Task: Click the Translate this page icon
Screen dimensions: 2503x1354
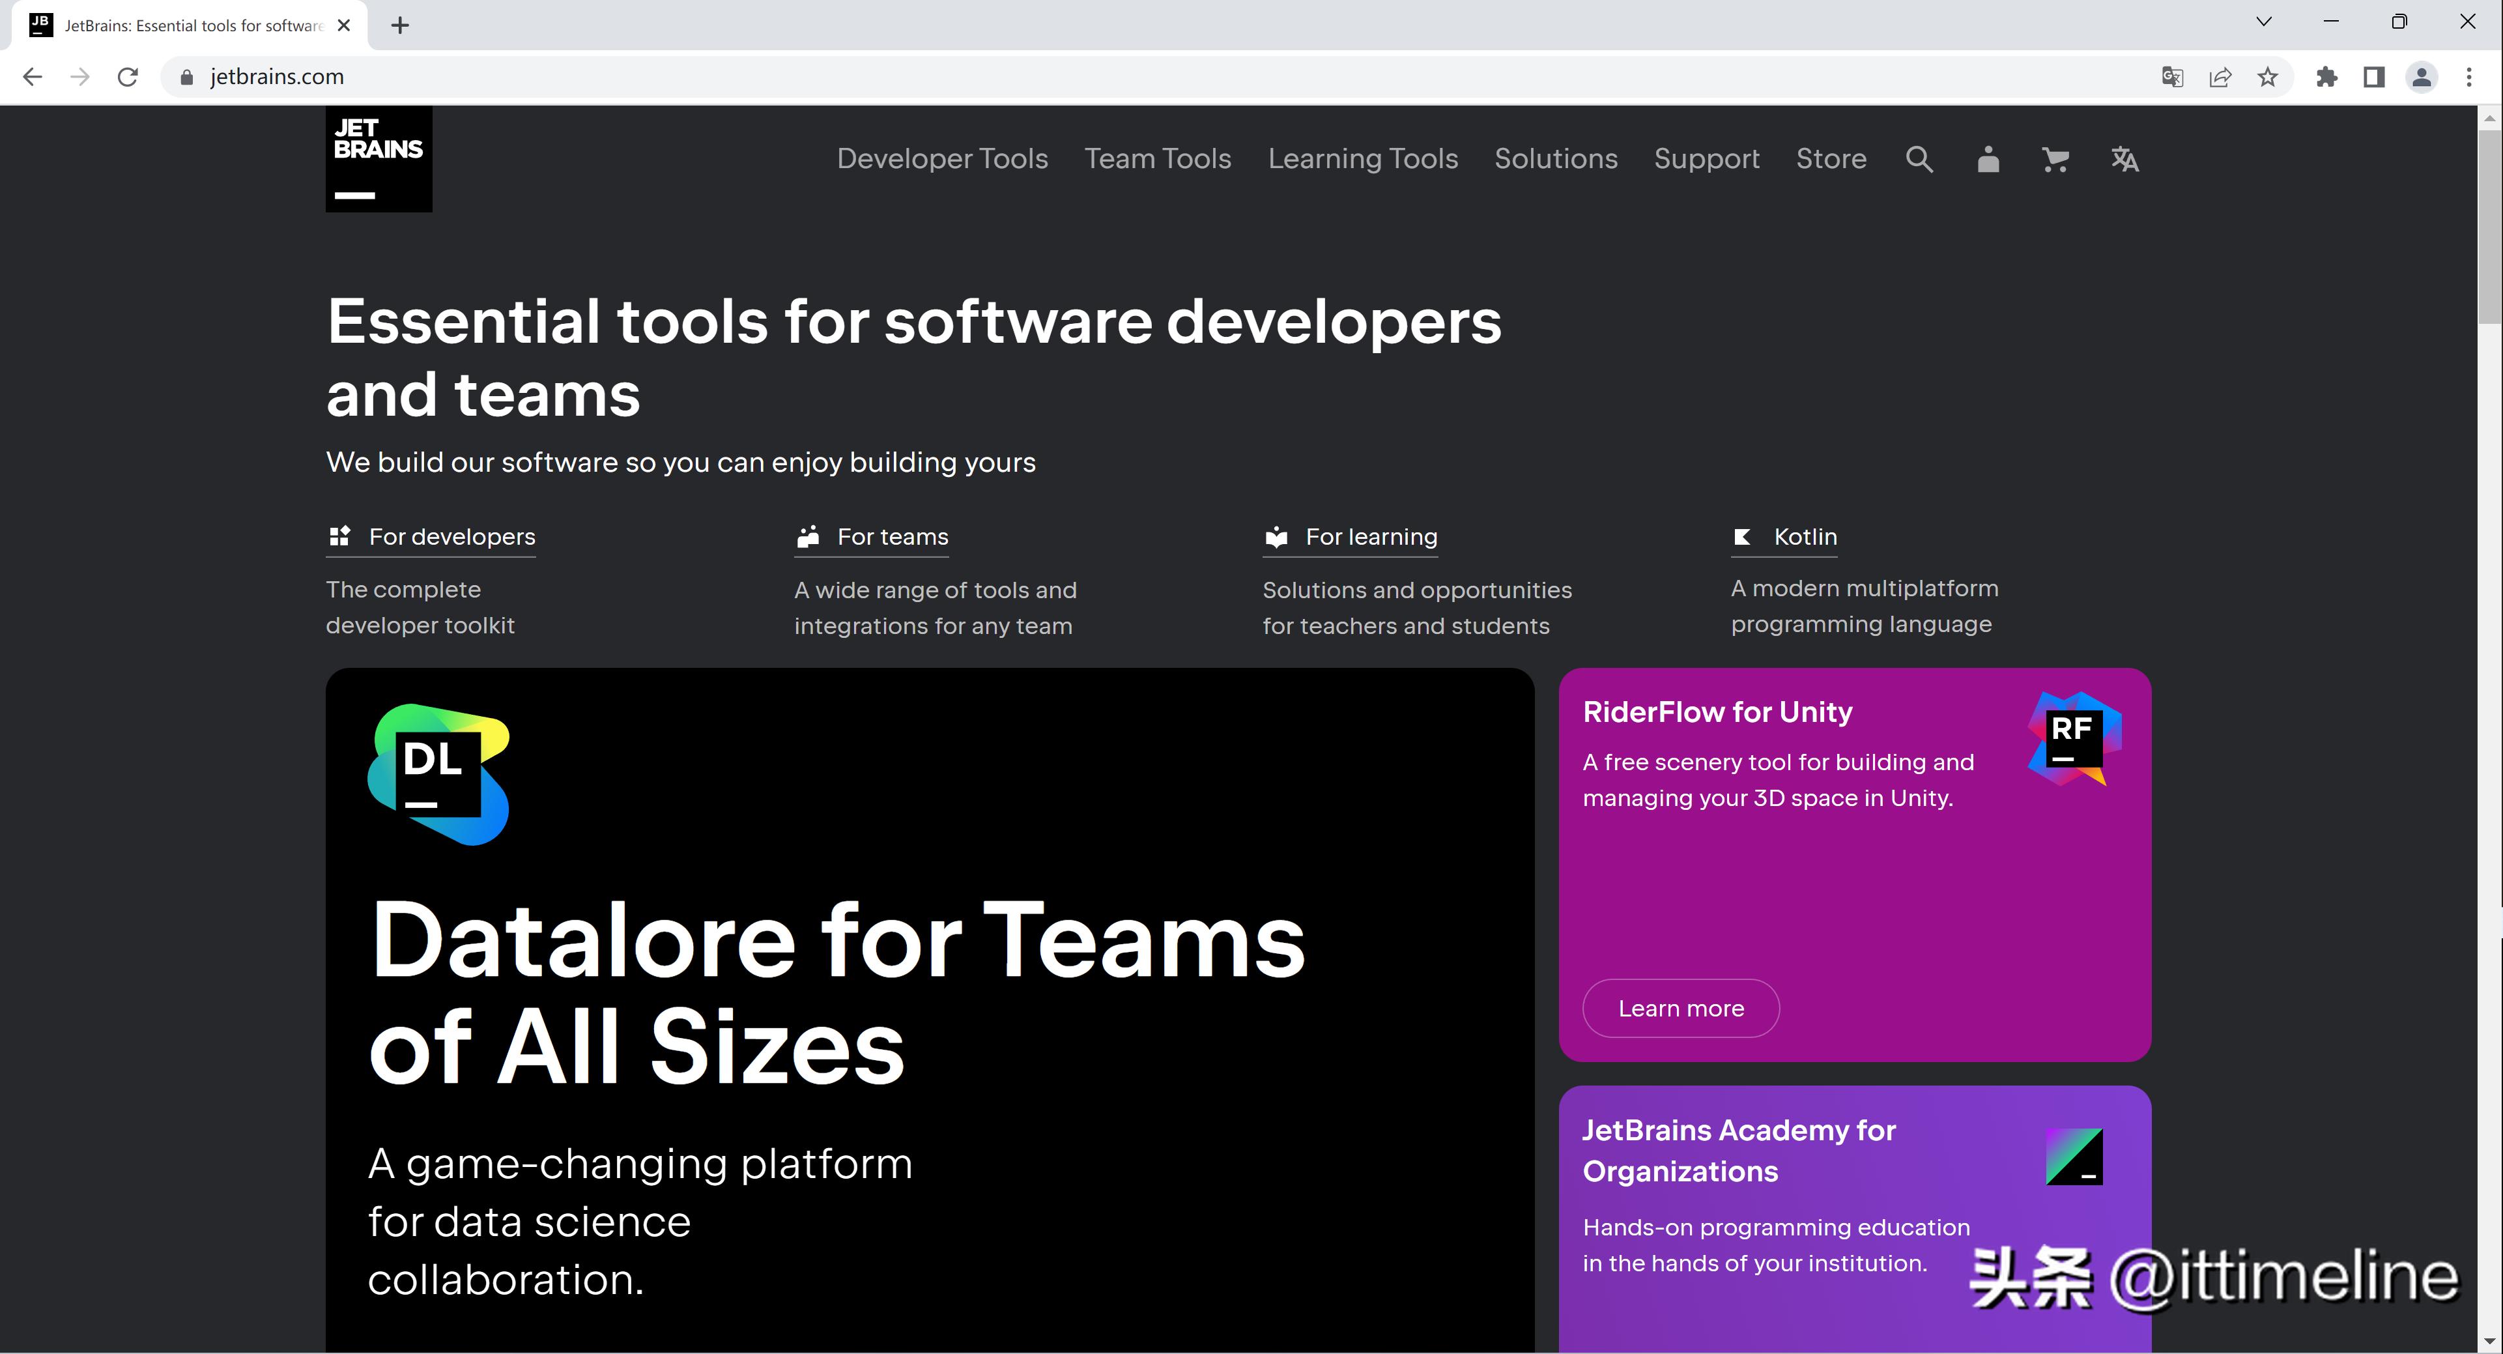Action: pos(2173,77)
